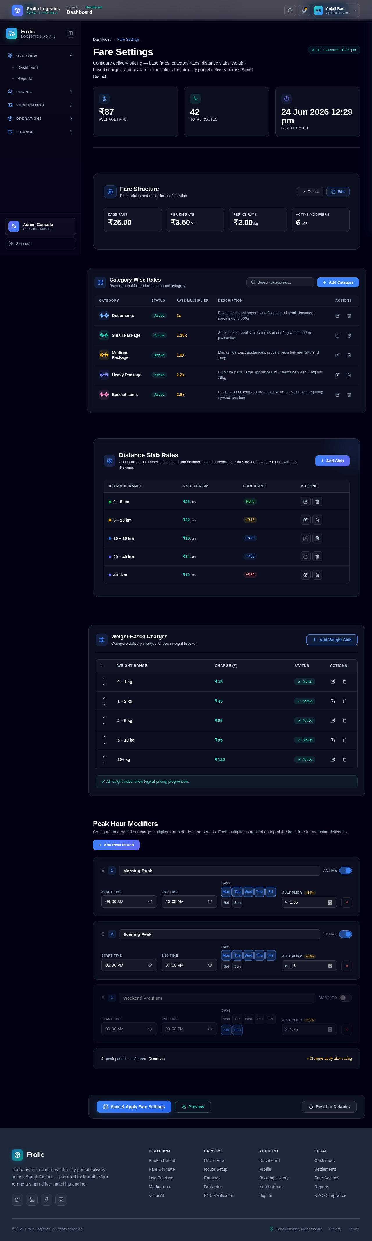Image resolution: width=372 pixels, height=1241 pixels.
Task: Toggle Sat for Weekend Premium days
Action: click(x=226, y=1029)
